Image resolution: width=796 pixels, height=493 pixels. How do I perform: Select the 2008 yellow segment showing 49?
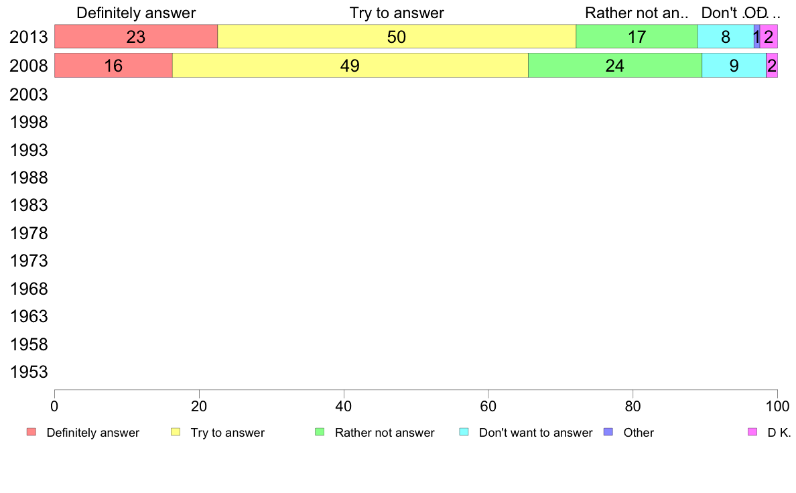tap(350, 66)
